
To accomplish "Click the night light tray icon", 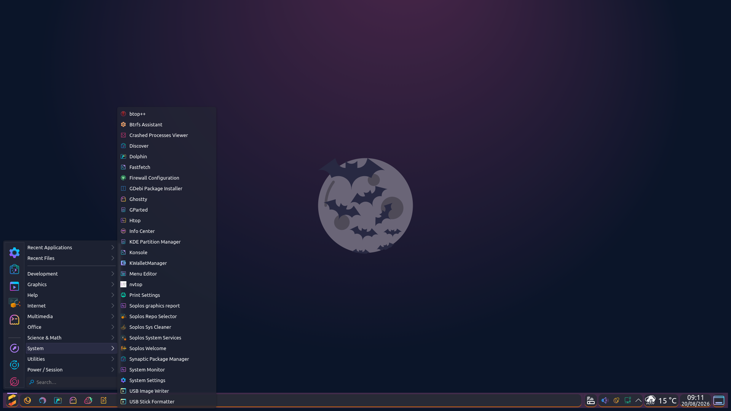I will pos(616,400).
